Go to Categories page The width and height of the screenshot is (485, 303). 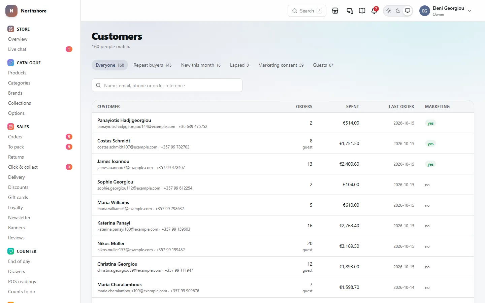point(40,83)
